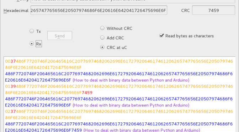Click the log line starting with 0237
The height and width of the screenshot is (132, 239).
pyautogui.click(x=119, y=115)
